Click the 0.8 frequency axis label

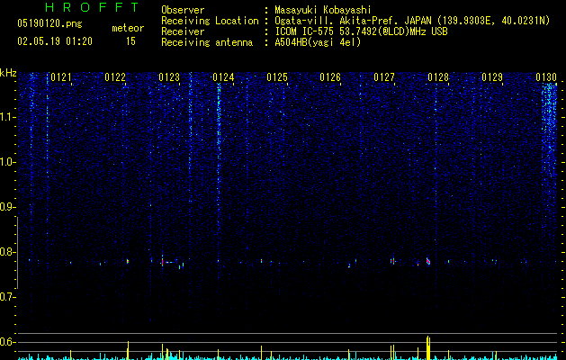(x=8, y=252)
